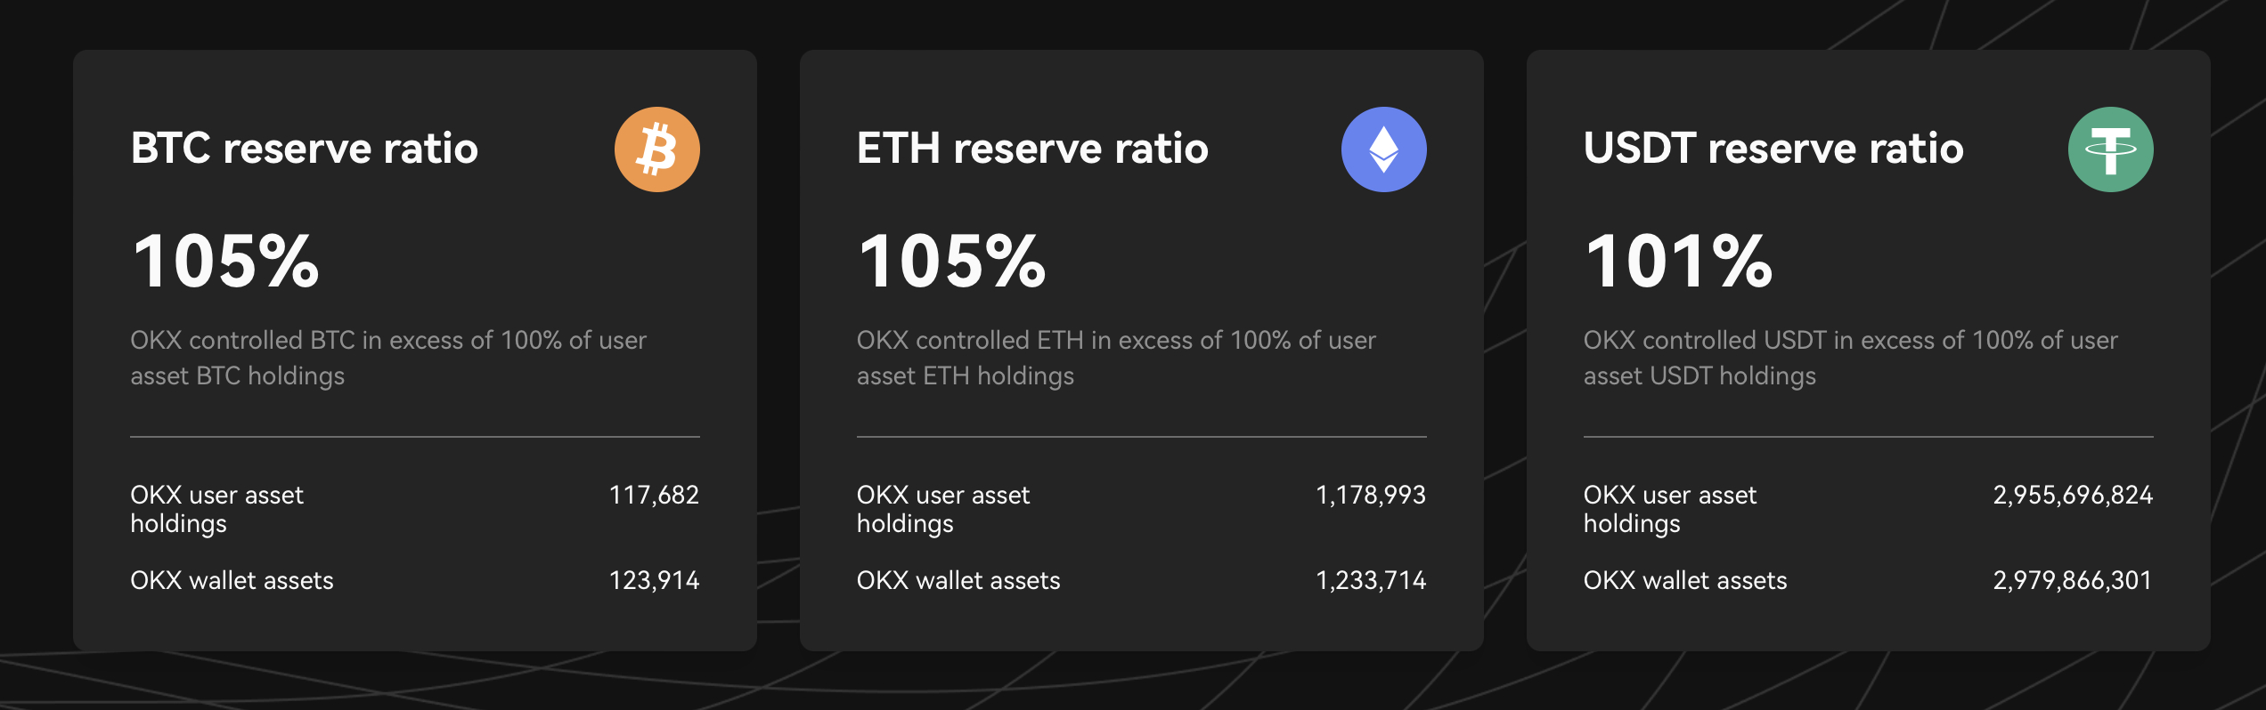Click USDT user holdings value 2,955,696,824
The height and width of the screenshot is (710, 2266).
(x=2073, y=495)
